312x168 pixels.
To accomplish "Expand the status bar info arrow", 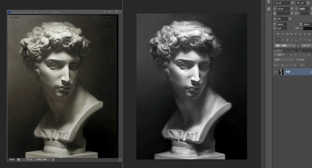I will (53, 160).
